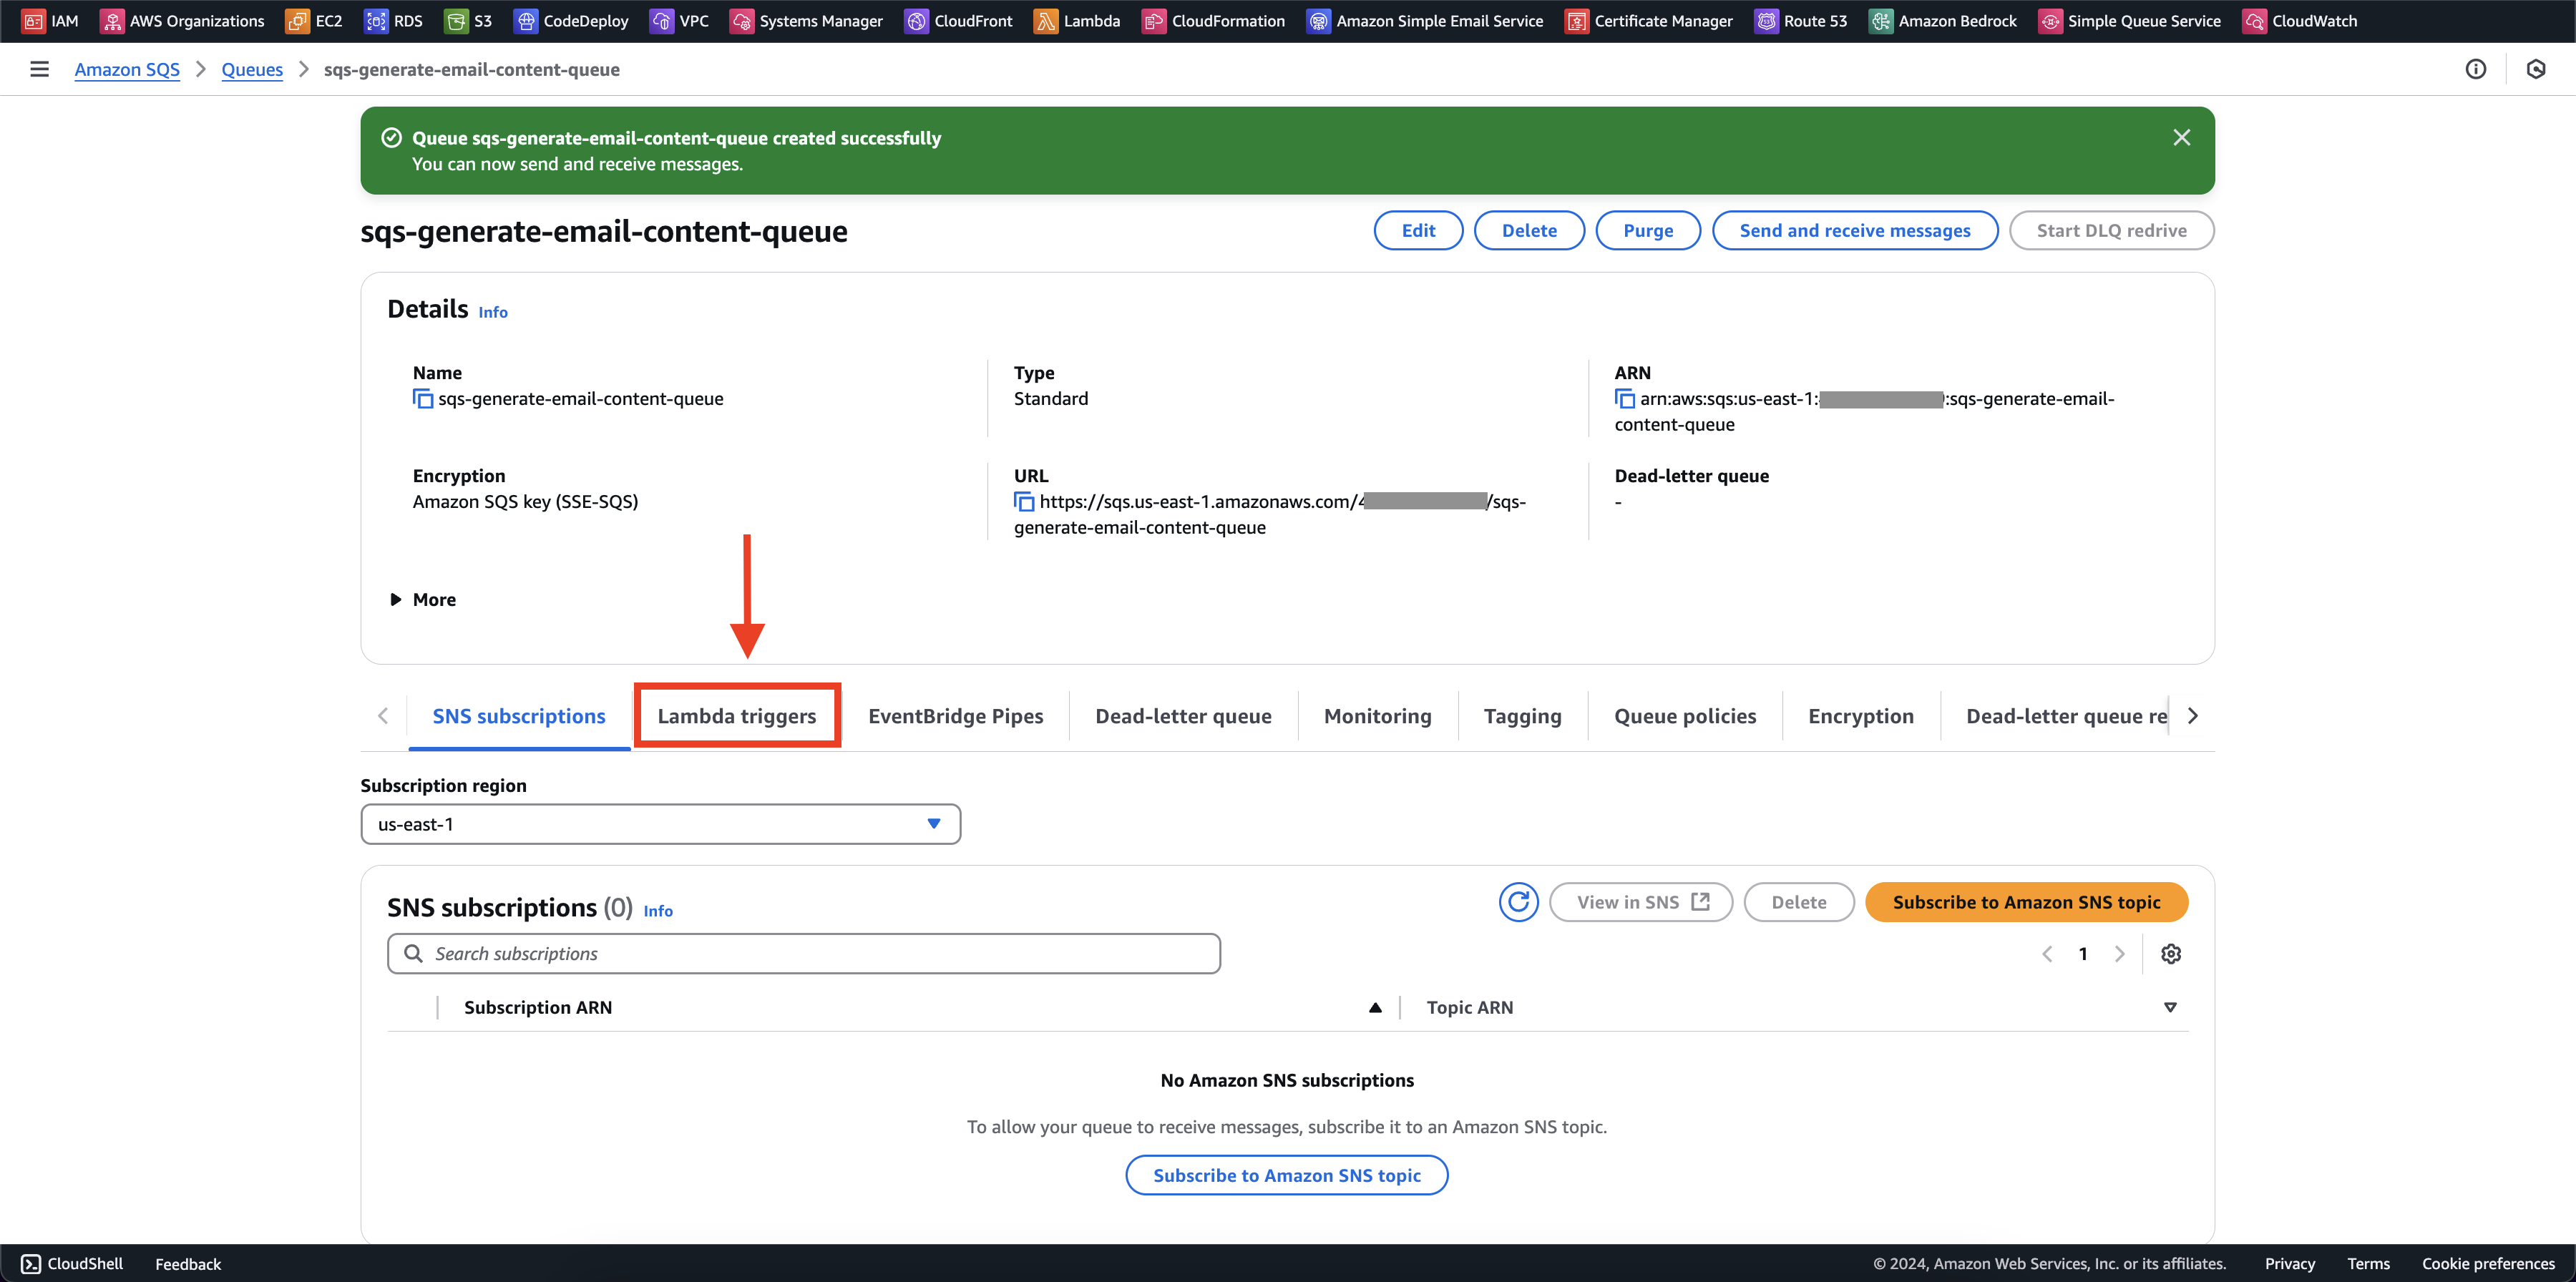Click the IAM icon in top nav

(49, 20)
